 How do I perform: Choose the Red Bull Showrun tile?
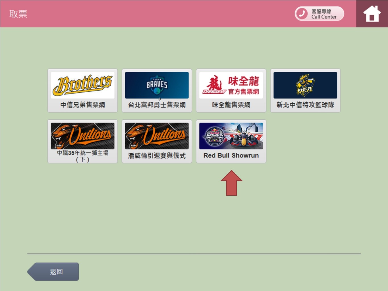click(231, 141)
